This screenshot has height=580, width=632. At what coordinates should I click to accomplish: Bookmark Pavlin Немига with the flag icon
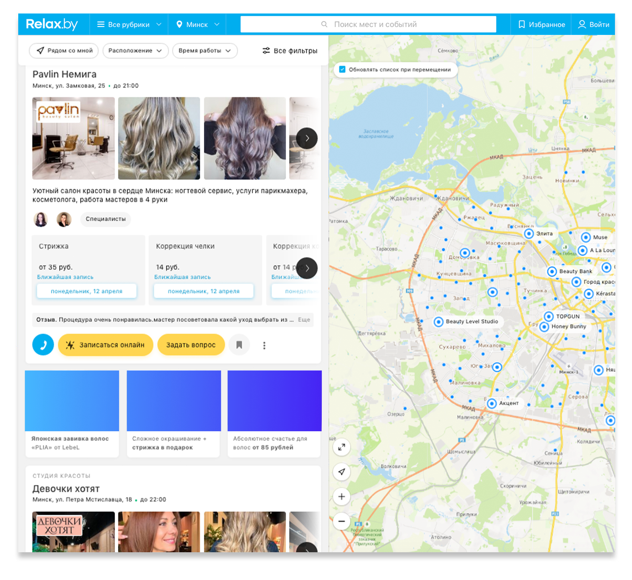(x=239, y=345)
